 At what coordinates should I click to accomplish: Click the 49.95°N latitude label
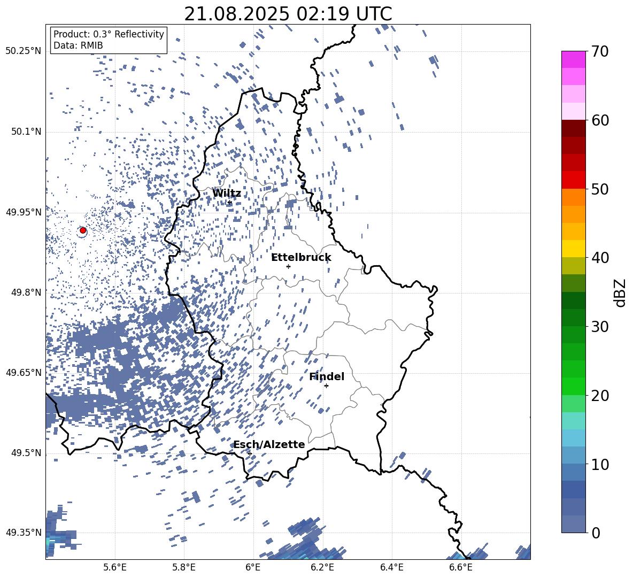(x=24, y=212)
